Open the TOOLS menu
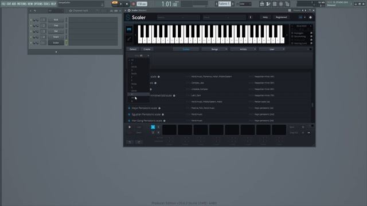The width and height of the screenshot is (367, 206). (x=46, y=4)
